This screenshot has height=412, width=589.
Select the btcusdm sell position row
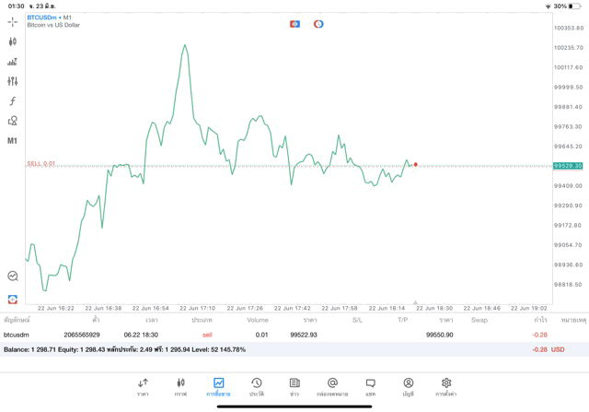coord(276,335)
